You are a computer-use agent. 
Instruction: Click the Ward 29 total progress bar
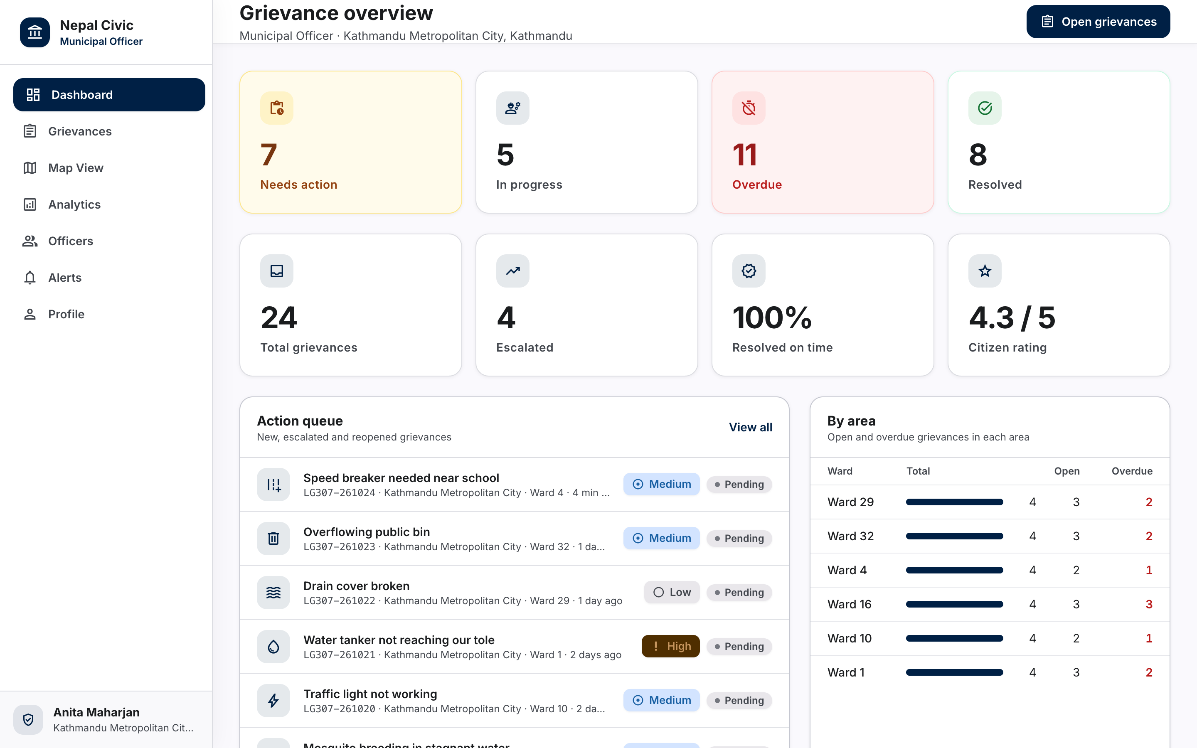click(954, 502)
